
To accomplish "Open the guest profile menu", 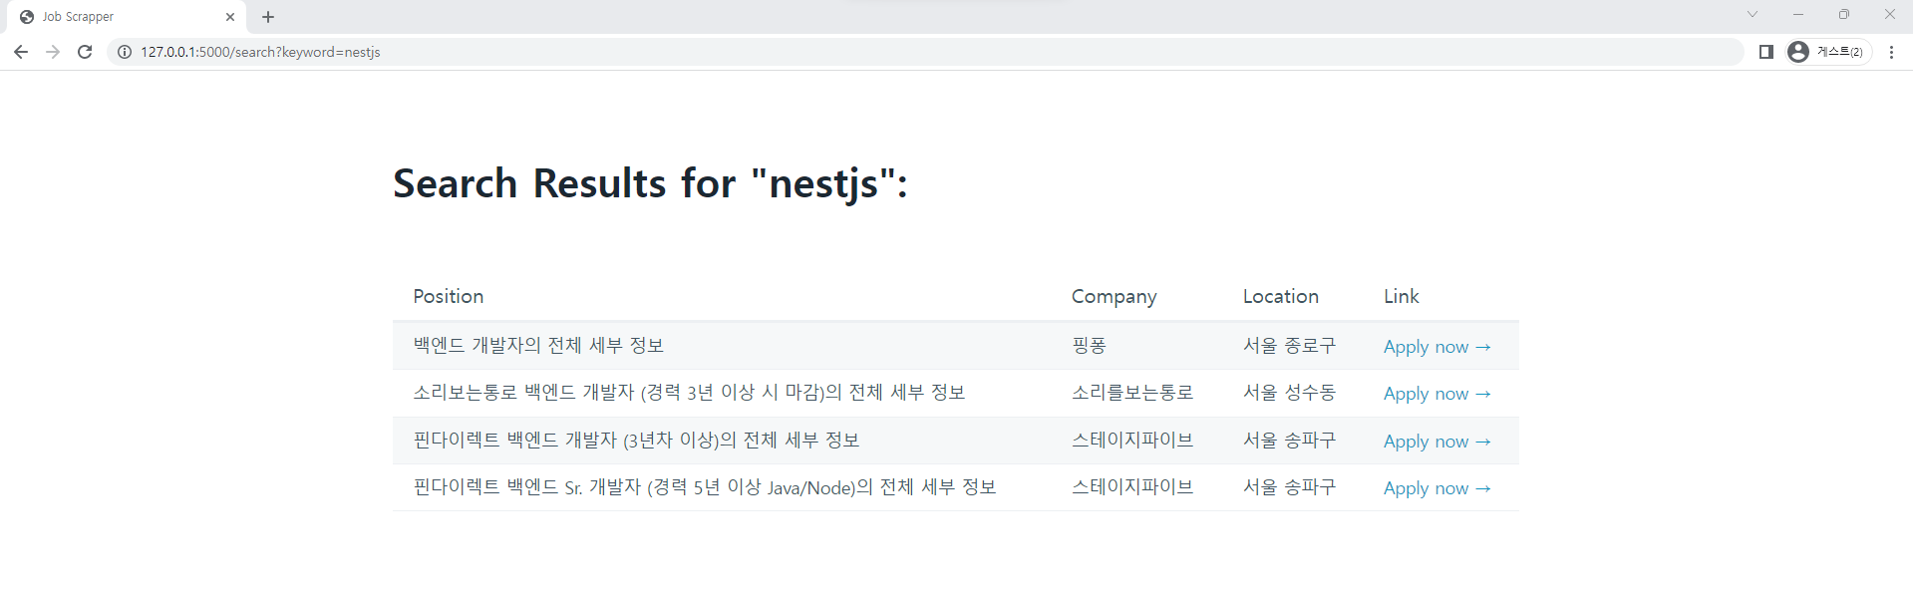I will click(1827, 52).
